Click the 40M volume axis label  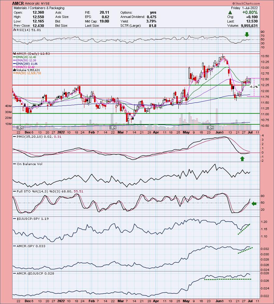point(8,106)
